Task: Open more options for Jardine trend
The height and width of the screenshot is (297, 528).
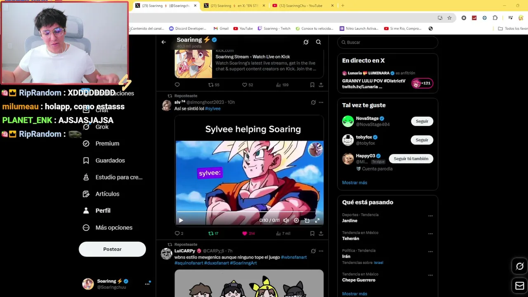Action: click(x=430, y=216)
